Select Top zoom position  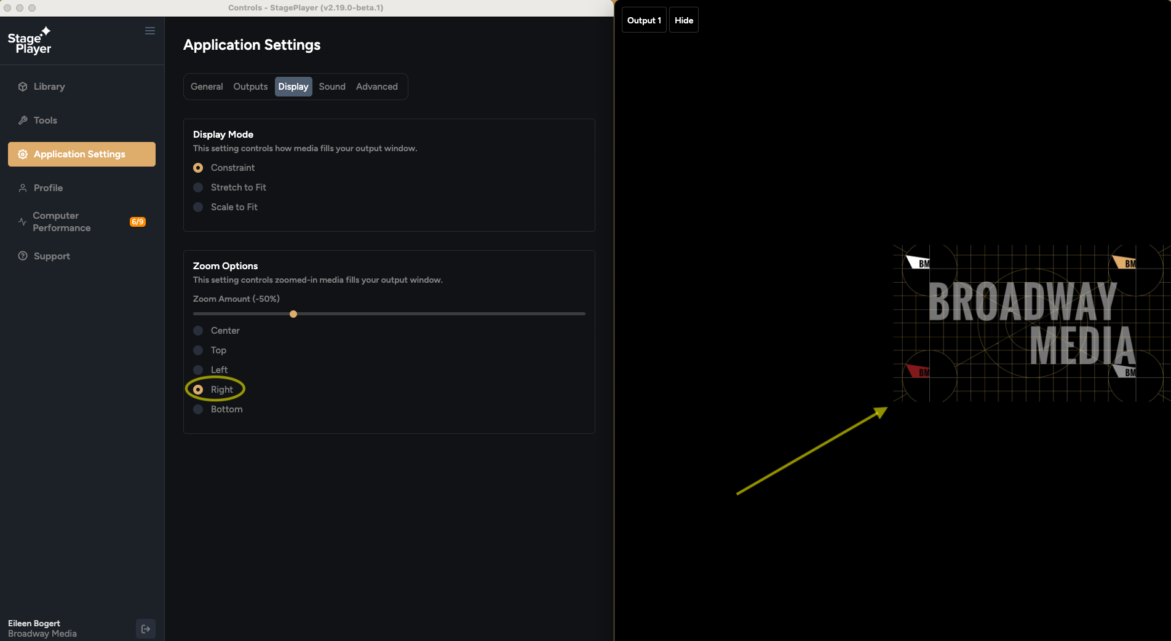coord(198,350)
